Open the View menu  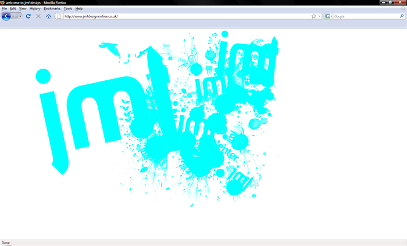pos(23,9)
